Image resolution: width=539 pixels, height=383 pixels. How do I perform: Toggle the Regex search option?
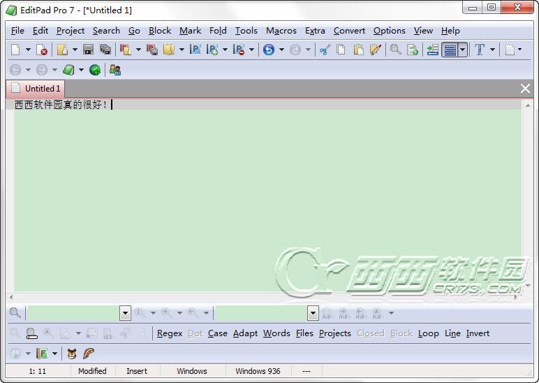pyautogui.click(x=170, y=333)
